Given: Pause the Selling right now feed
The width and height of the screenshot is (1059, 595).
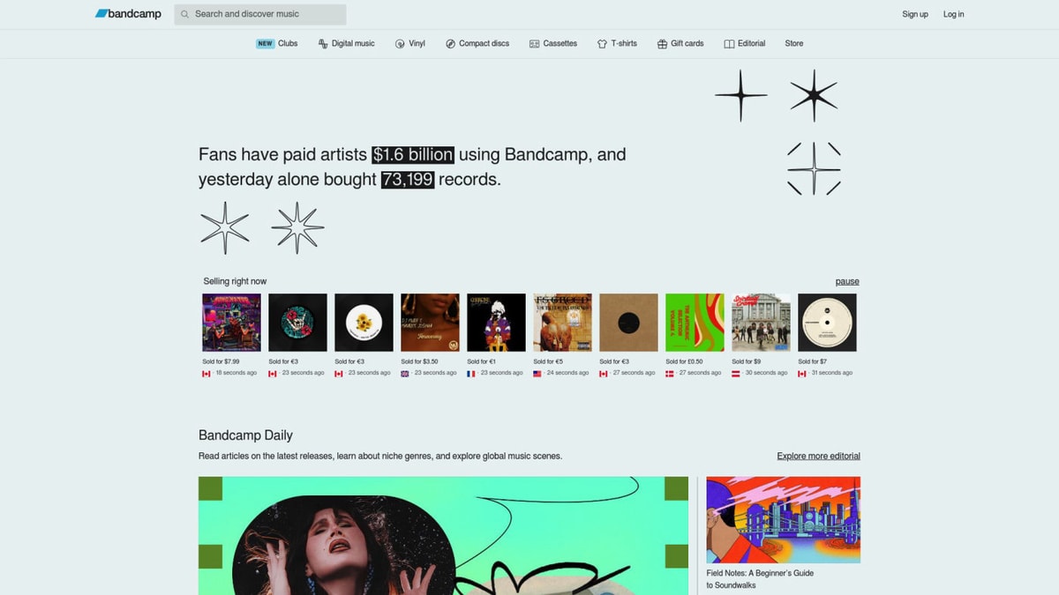Looking at the screenshot, I should (846, 280).
